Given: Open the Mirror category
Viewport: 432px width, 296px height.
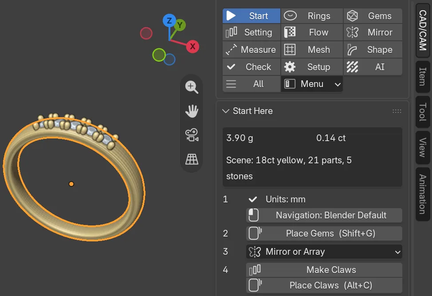Looking at the screenshot, I should tap(373, 32).
